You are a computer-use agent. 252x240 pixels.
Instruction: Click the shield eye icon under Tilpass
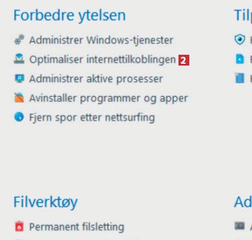pos(240,40)
